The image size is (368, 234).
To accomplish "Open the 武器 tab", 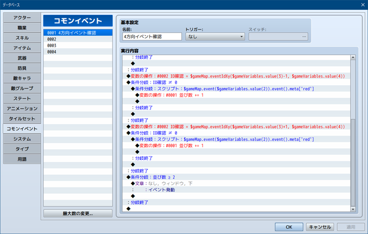I will [x=22, y=58].
